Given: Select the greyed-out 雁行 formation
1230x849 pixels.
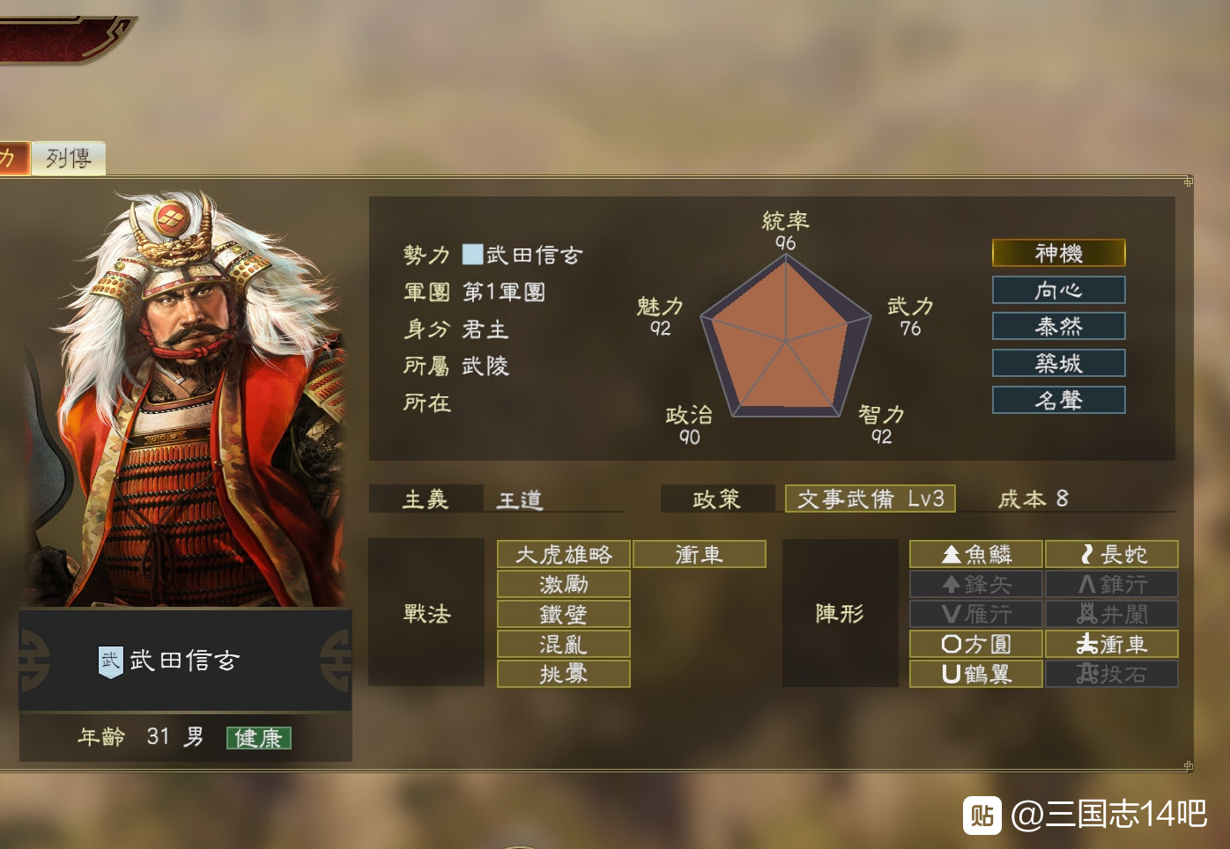Looking at the screenshot, I should point(976,615).
